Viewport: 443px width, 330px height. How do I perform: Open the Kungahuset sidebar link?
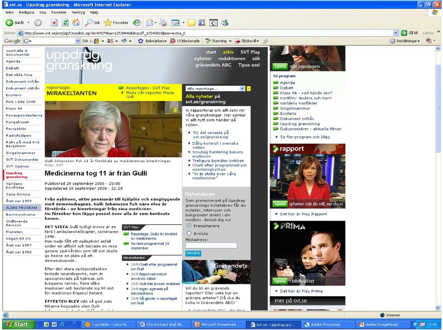(17, 122)
